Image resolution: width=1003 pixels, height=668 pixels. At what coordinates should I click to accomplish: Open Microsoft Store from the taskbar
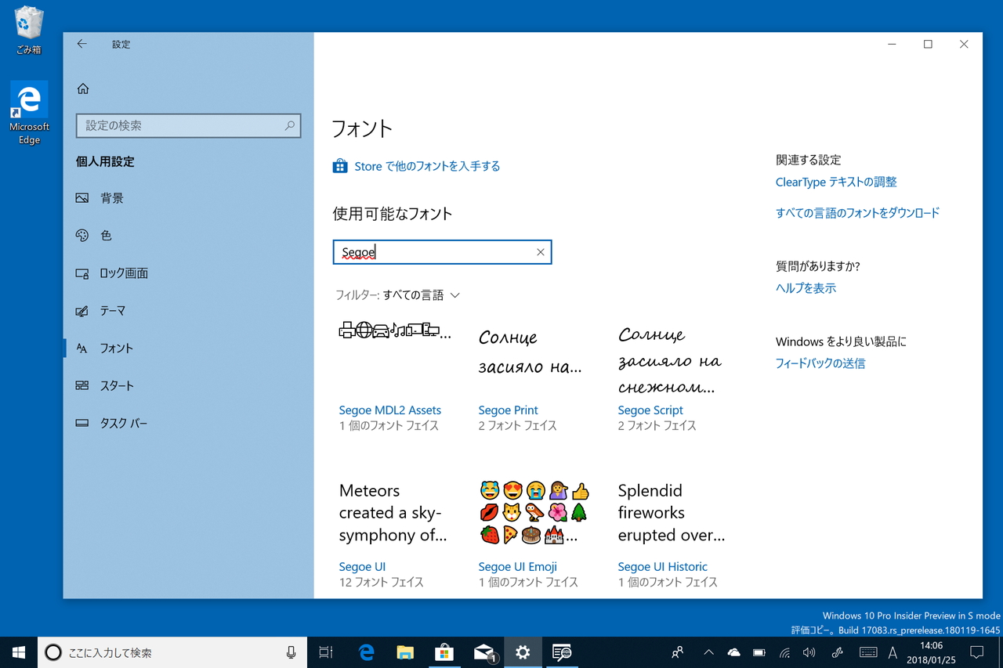pos(444,652)
